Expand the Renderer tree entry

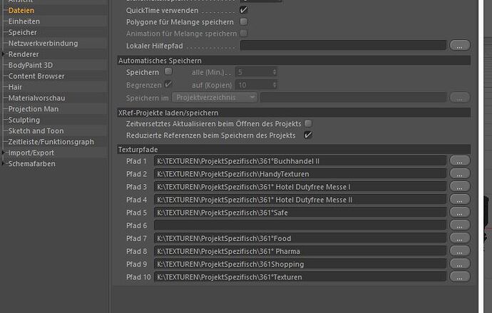point(3,54)
